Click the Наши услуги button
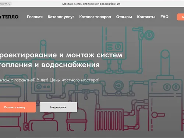184x138 pixels. click(59, 107)
